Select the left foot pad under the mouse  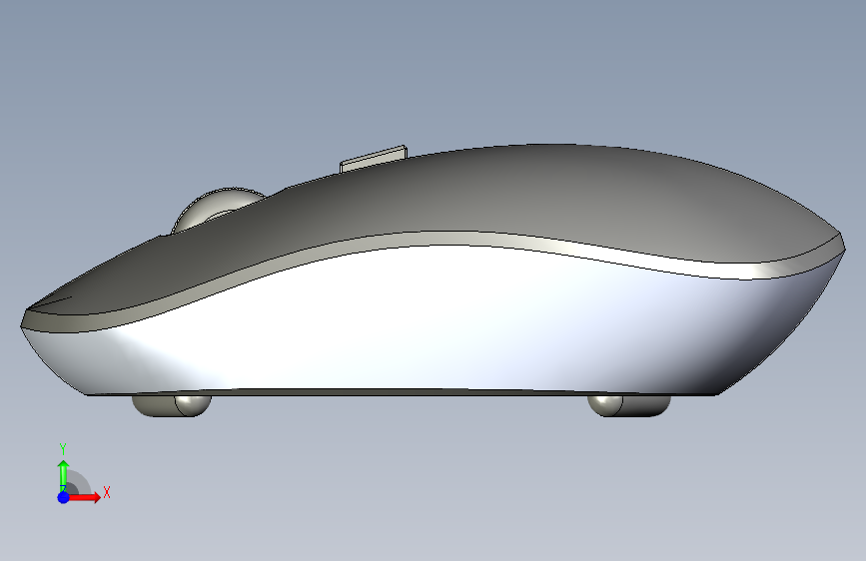(172, 405)
